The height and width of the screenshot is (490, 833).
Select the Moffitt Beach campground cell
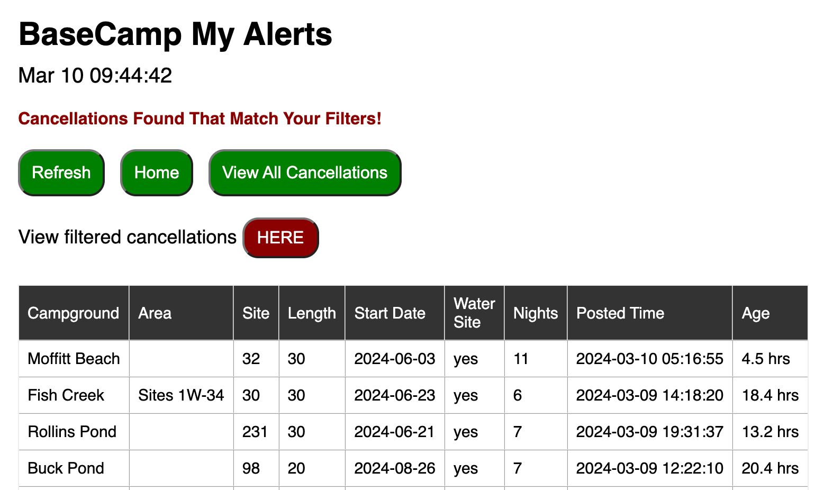click(74, 359)
